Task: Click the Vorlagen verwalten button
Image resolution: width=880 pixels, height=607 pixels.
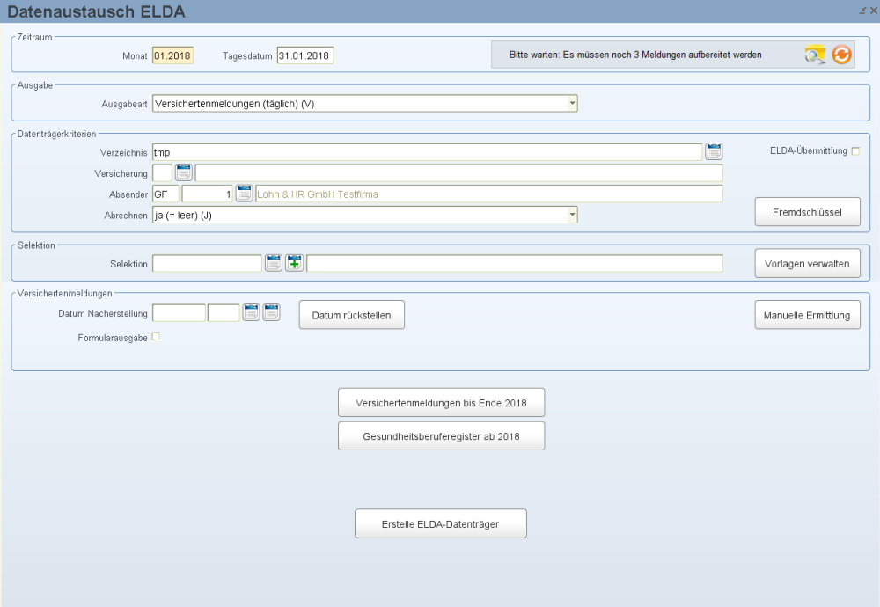Action: click(807, 264)
